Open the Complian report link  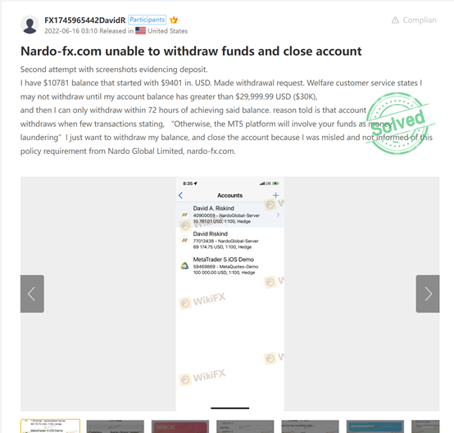point(420,20)
